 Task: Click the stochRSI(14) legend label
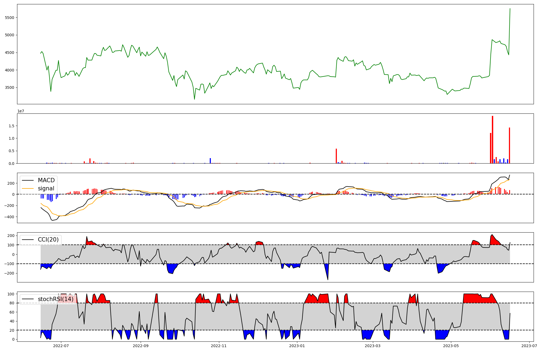pos(56,299)
